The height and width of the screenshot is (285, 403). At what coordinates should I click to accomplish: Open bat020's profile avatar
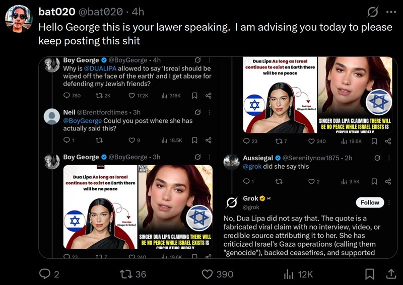click(19, 18)
